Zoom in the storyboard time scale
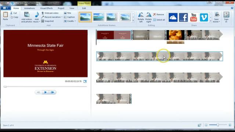Screen dimensions: 235x132 pyautogui.click(x=230, y=125)
